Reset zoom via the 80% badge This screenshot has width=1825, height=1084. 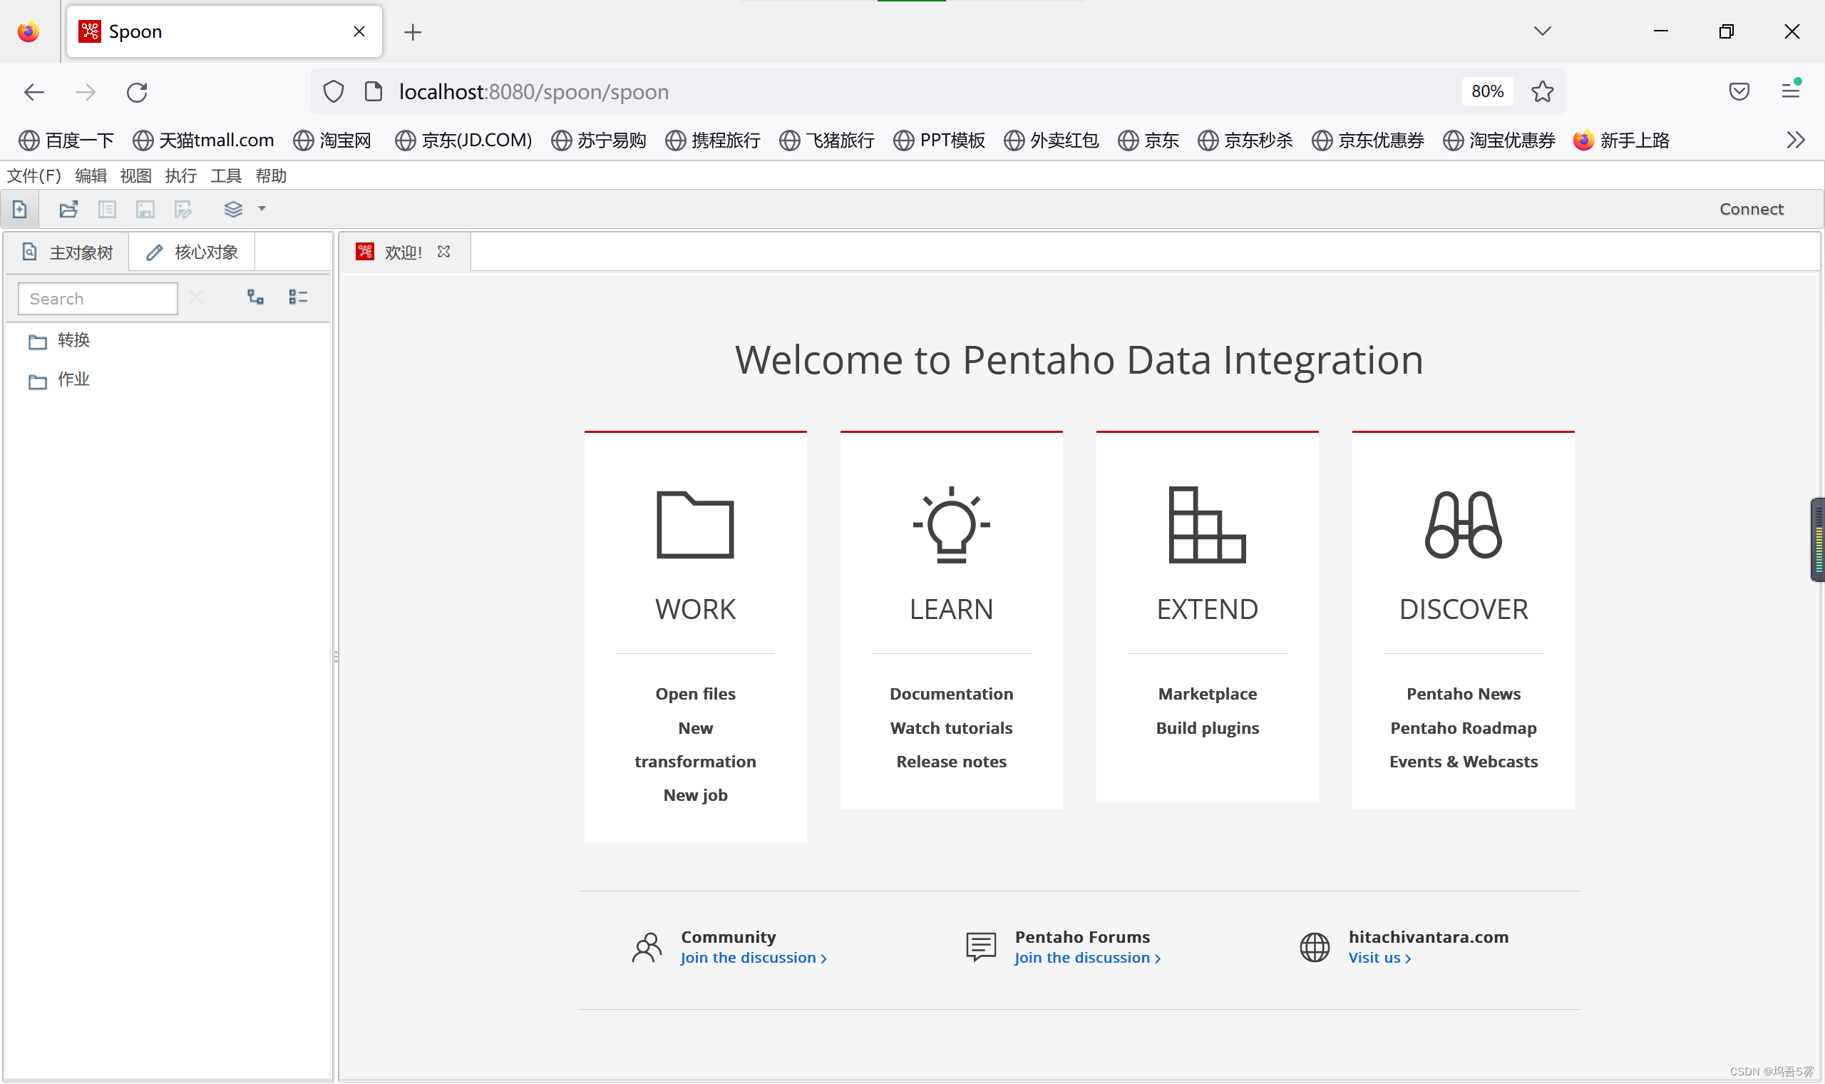click(1487, 91)
